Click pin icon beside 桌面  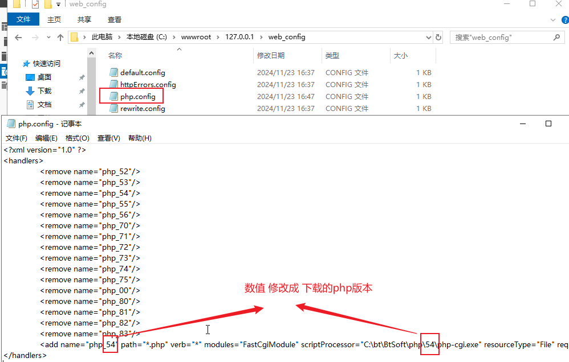point(82,77)
